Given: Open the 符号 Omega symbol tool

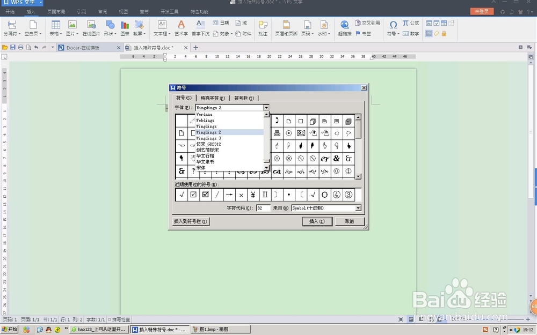Looking at the screenshot, I should point(393,28).
